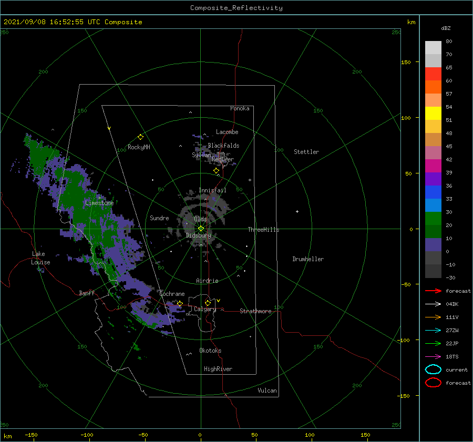Click the Didsbury town label

[x=199, y=235]
